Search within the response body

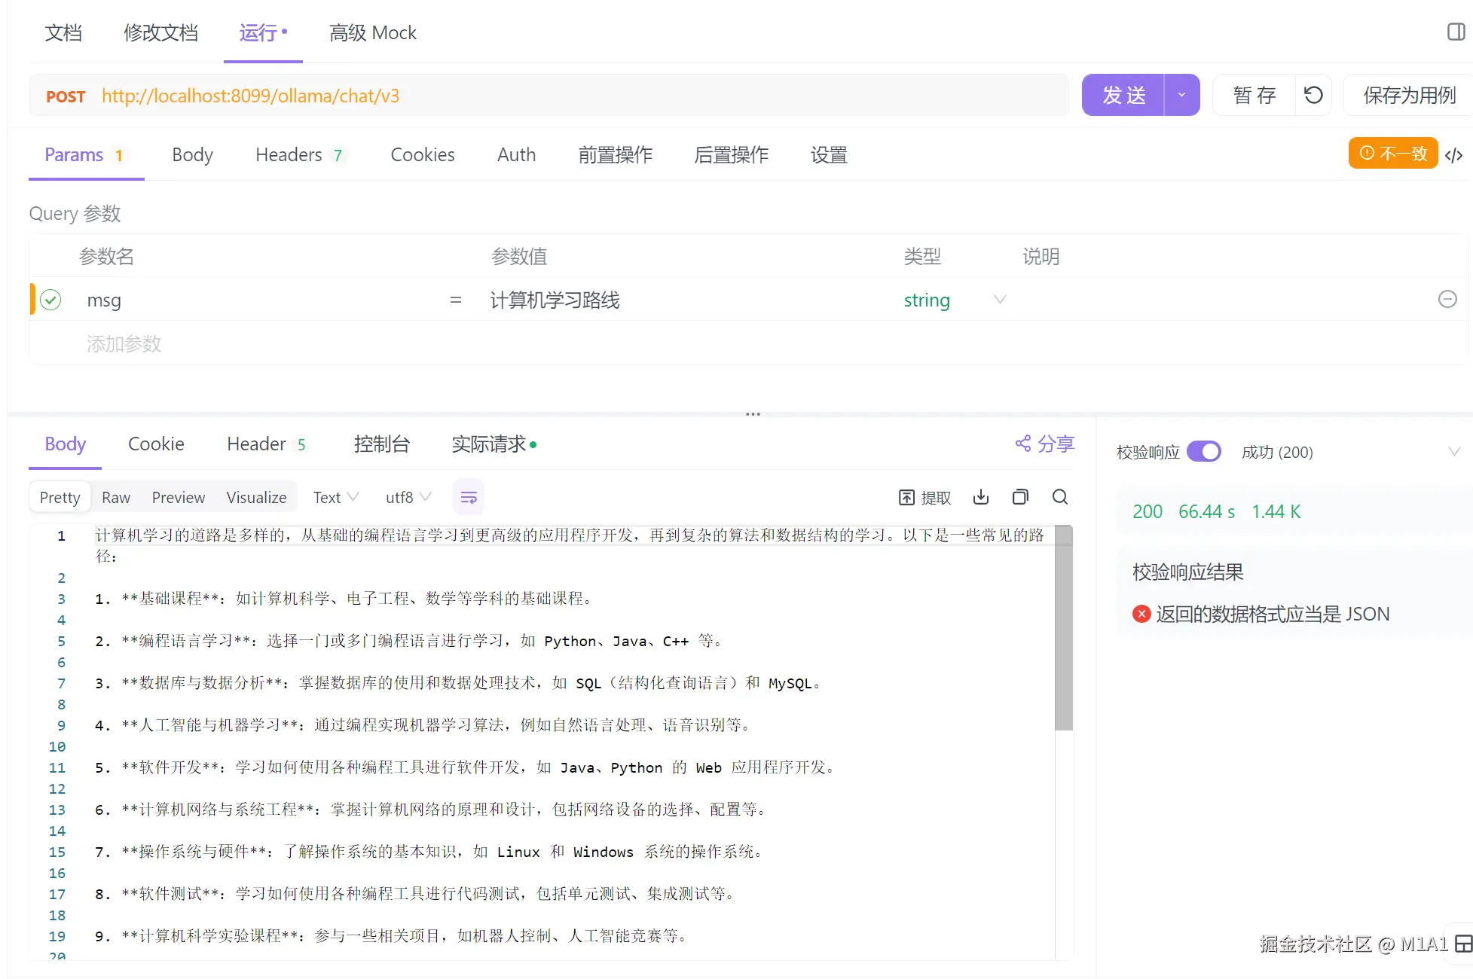(x=1059, y=497)
